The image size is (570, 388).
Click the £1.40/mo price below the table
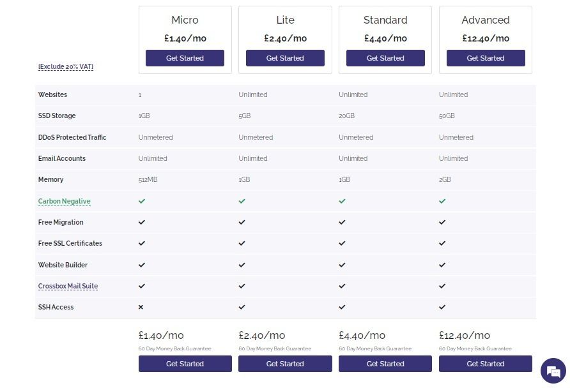[x=161, y=335]
